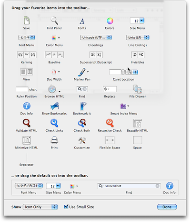Clear the screenshot search field
The height and width of the screenshot is (222, 190).
pos(157,186)
